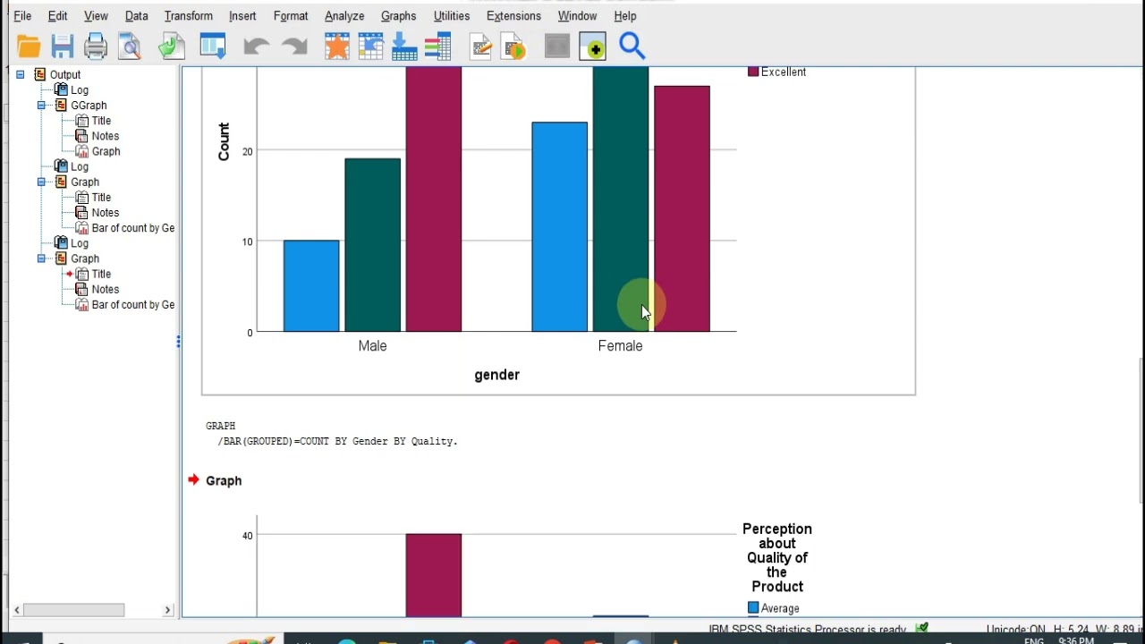Viewport: 1145px width, 644px height.
Task: Click the Average legend color swatch
Action: click(753, 608)
